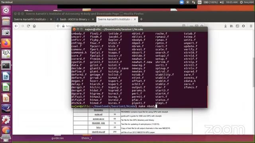Select nbody6.f in the terminal listing
Viewport: 255px width, 143px height.
coord(139,40)
